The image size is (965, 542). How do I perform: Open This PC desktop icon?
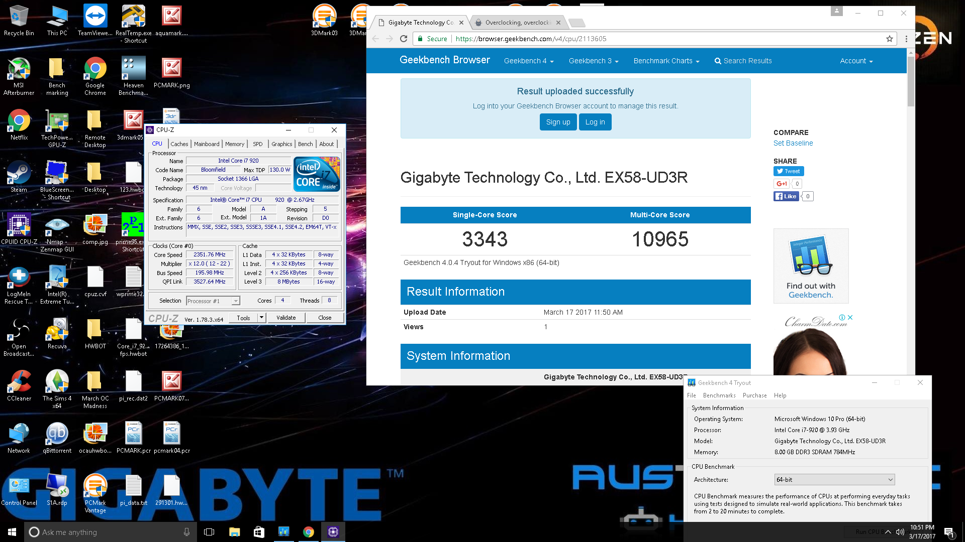coord(57,21)
